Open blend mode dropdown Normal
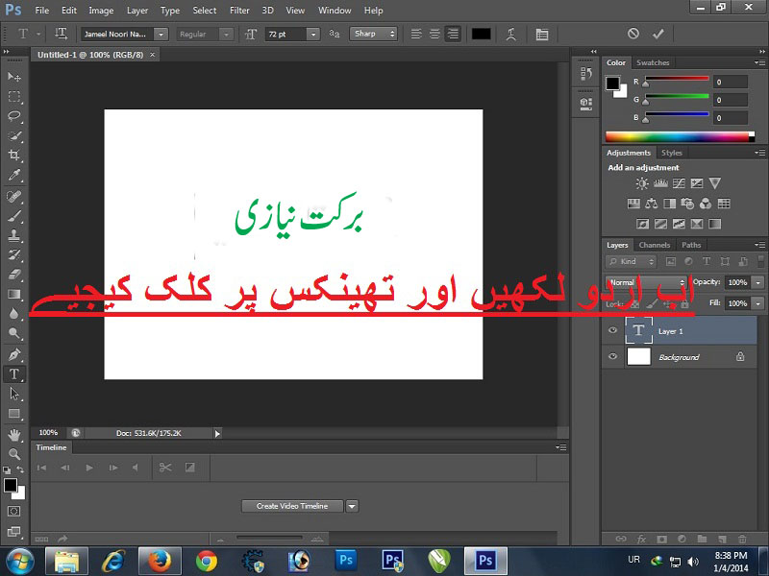This screenshot has height=576, width=769. 646,282
